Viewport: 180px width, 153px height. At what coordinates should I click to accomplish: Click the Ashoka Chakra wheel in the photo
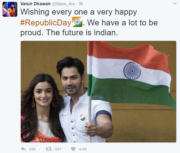click(132, 71)
